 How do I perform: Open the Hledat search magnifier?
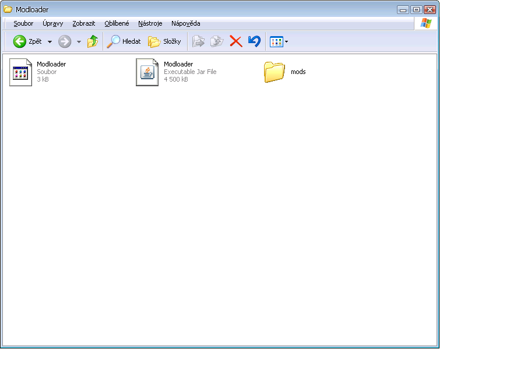tap(113, 41)
